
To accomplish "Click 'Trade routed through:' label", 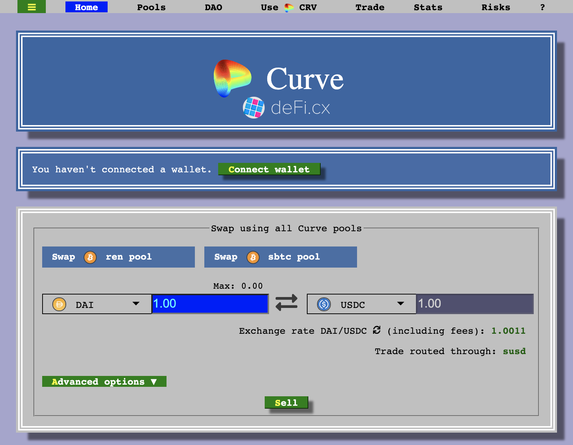I will coord(435,351).
